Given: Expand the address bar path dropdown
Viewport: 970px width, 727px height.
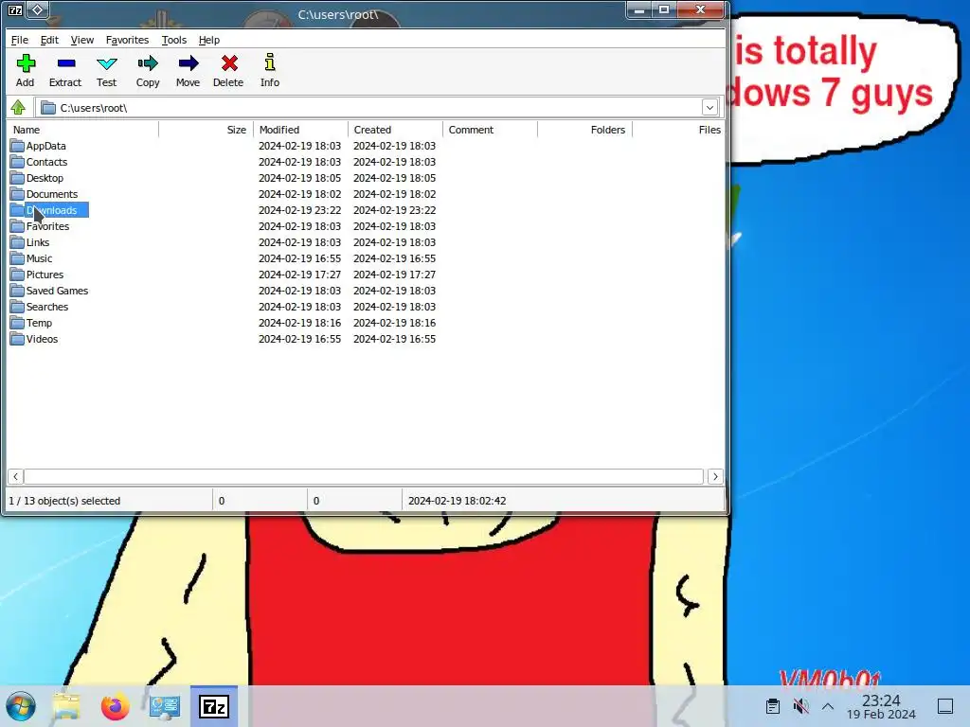Looking at the screenshot, I should pos(710,108).
